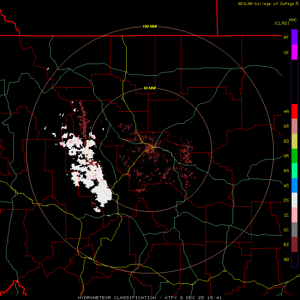Click the [CLAS] label above legend
Screen dimensions: 300x300
coord(282,23)
